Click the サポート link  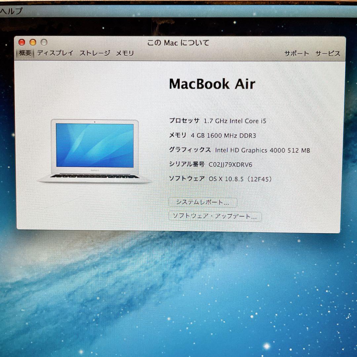tap(297, 54)
